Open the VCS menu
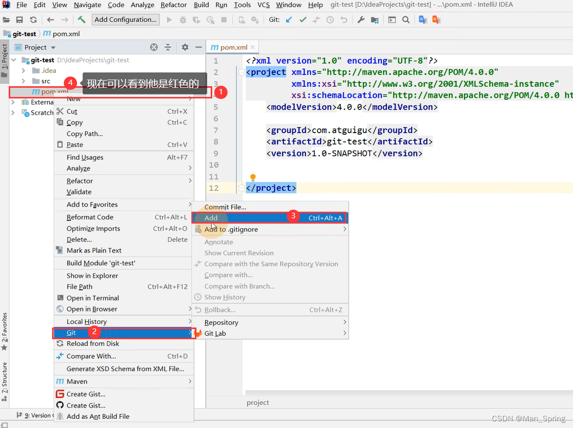The image size is (573, 428). [263, 5]
